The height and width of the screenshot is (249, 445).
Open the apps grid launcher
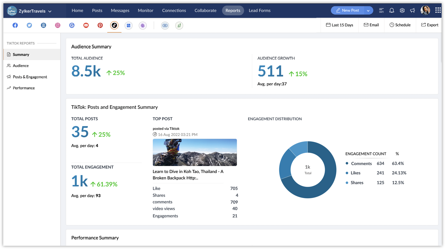click(438, 10)
